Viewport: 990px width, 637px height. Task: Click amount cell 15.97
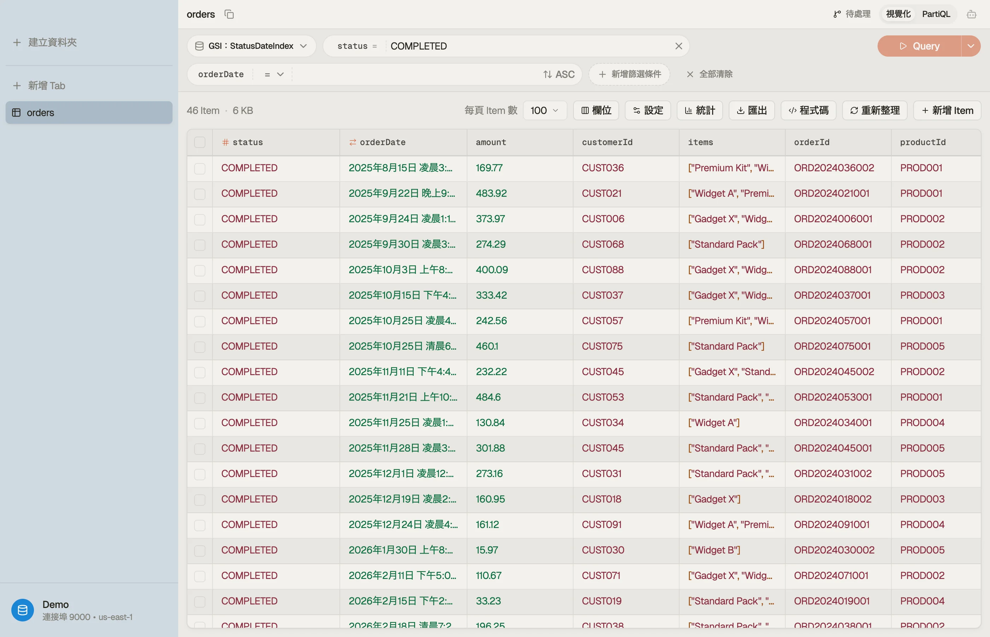point(520,550)
